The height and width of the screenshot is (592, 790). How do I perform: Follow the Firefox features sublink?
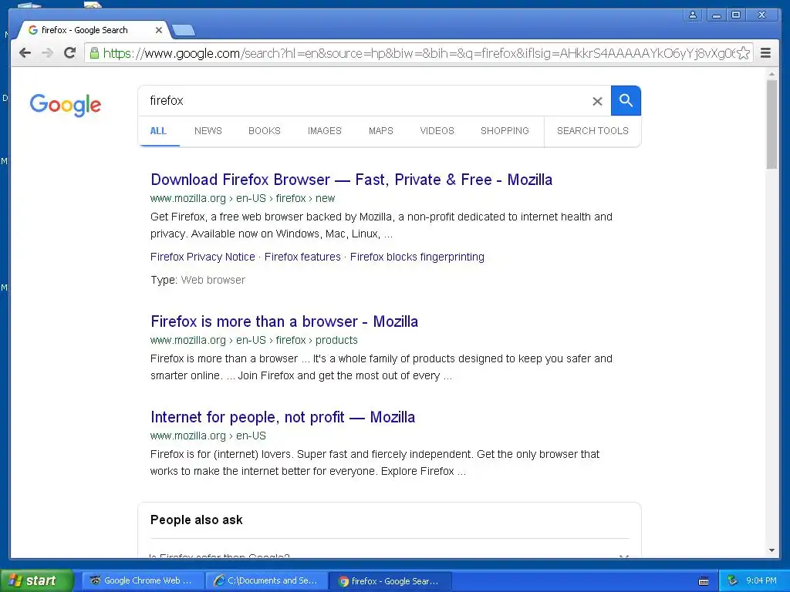(302, 257)
